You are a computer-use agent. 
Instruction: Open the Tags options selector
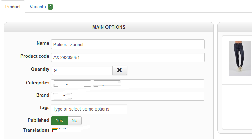(89, 109)
